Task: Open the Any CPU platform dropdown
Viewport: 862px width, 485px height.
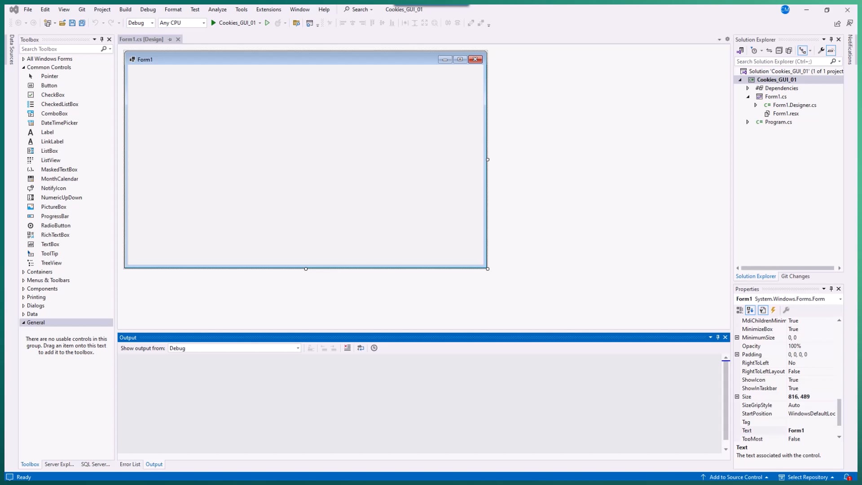Action: pos(203,23)
